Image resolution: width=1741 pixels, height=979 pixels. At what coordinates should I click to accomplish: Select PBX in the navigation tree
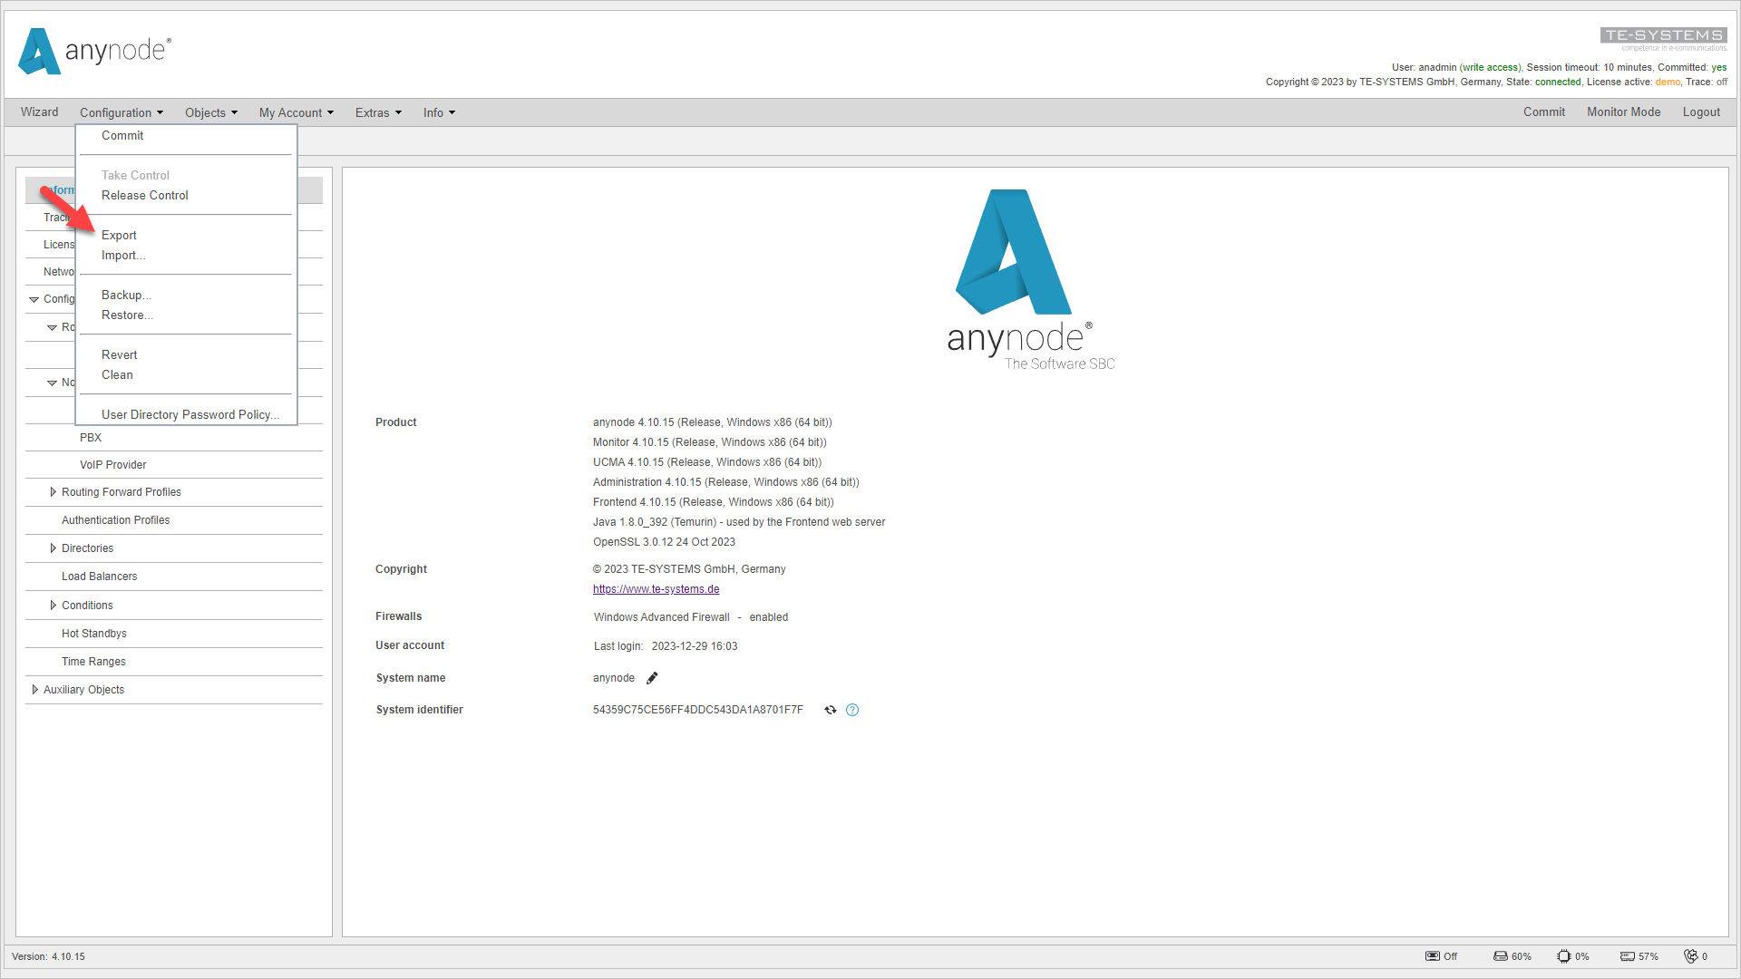91,438
